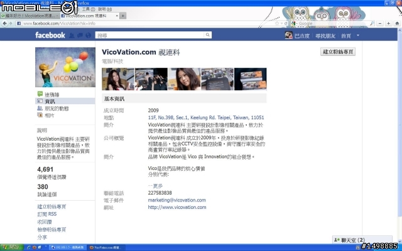
Task: Open Facebook notifications globe icon
Action: (x=88, y=35)
